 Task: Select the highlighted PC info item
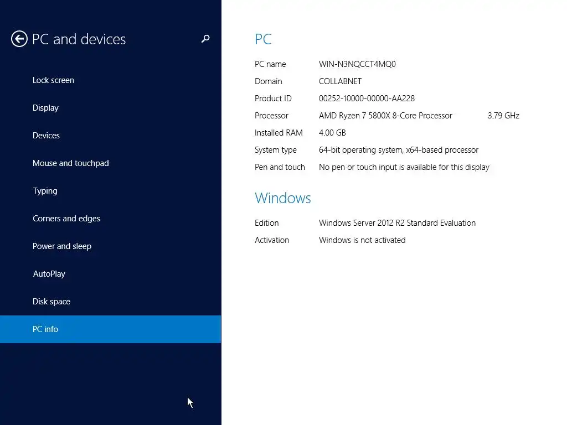110,329
